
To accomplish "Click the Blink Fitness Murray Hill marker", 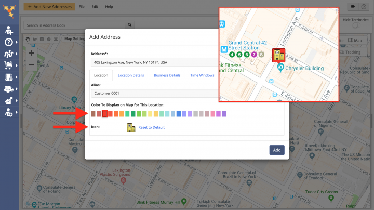I will 184,202.
